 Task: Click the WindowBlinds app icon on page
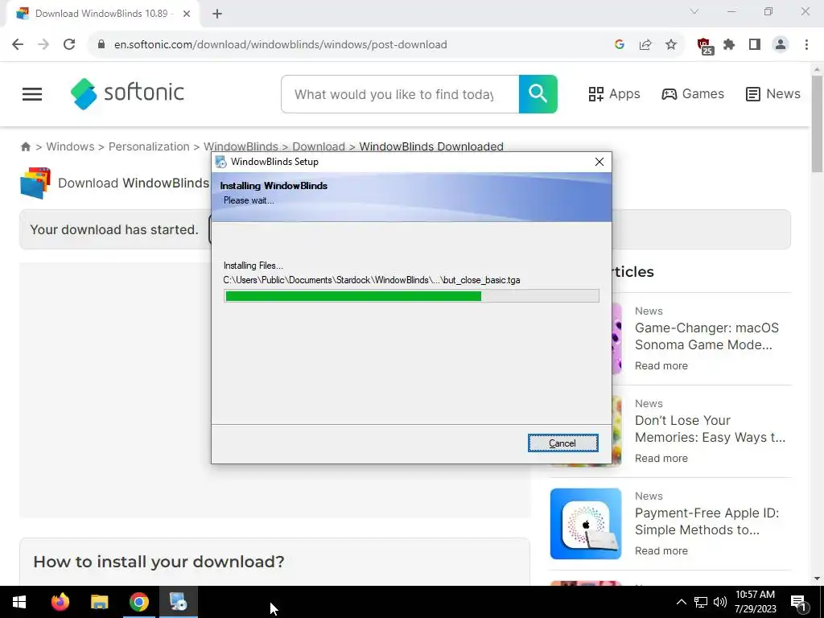tap(35, 183)
